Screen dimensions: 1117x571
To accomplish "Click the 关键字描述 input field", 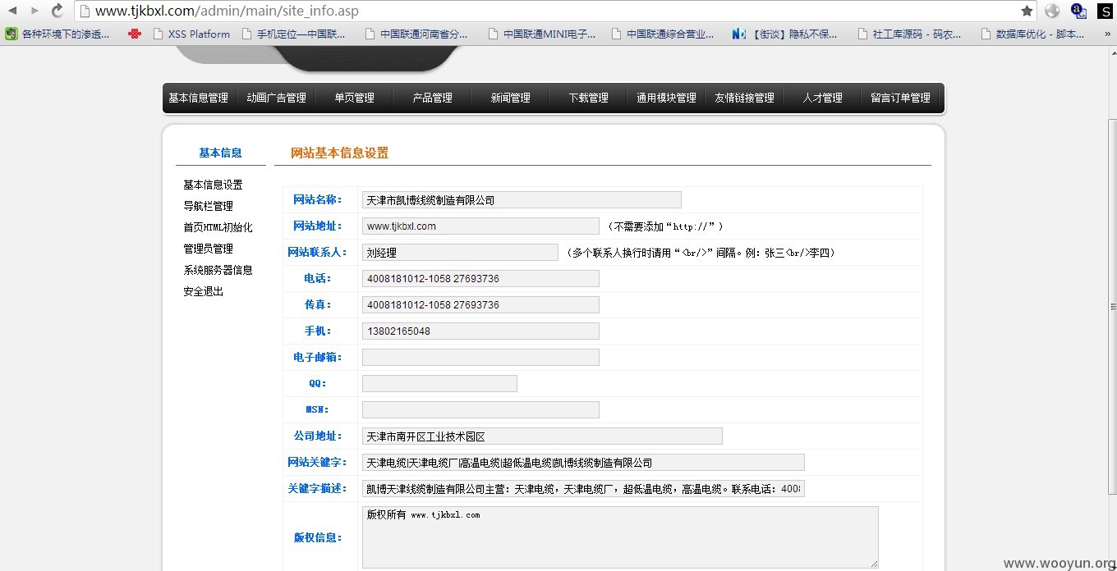I will pyautogui.click(x=583, y=489).
